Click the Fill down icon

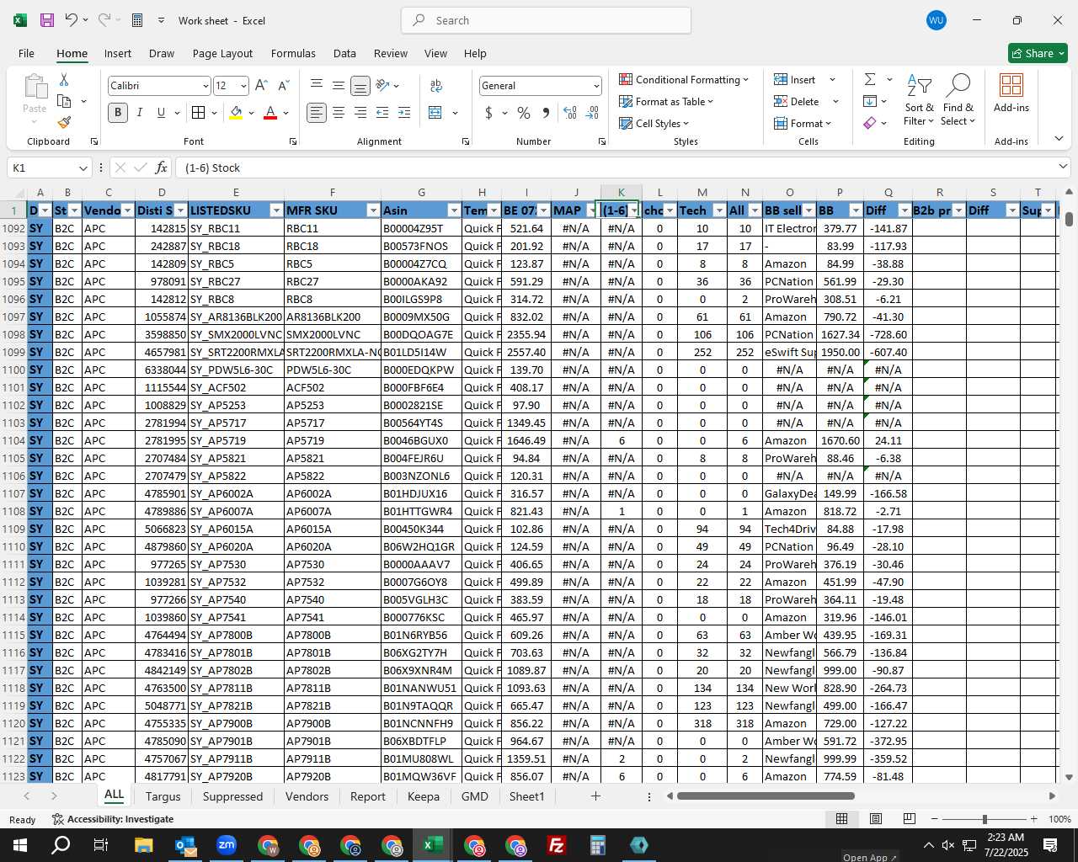point(870,101)
